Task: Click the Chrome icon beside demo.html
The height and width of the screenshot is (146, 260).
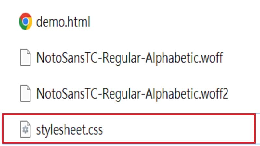Action: (25, 22)
